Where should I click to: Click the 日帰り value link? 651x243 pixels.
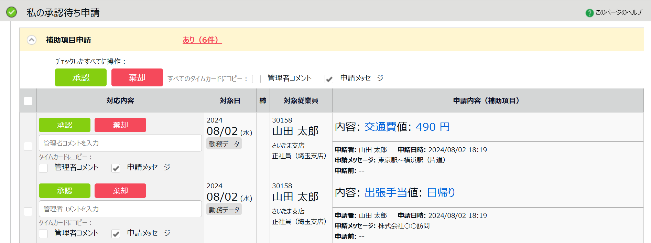coord(441,192)
